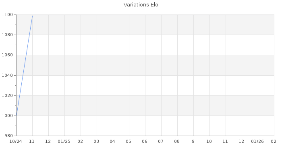The image size is (282, 161).
Task: Click the 1060 y-axis label
Action: (8, 55)
